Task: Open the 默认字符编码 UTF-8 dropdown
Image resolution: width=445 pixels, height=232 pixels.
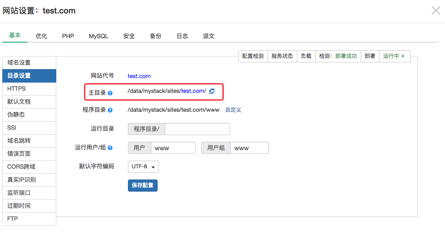Action: [x=143, y=166]
